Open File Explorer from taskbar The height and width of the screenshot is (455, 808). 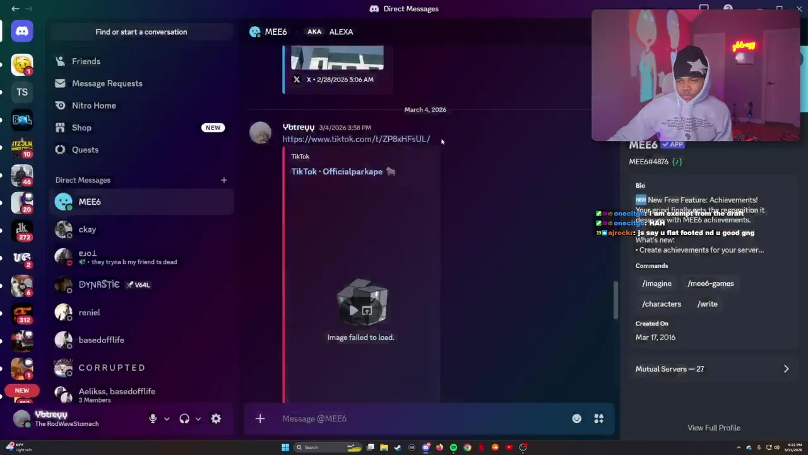384,447
